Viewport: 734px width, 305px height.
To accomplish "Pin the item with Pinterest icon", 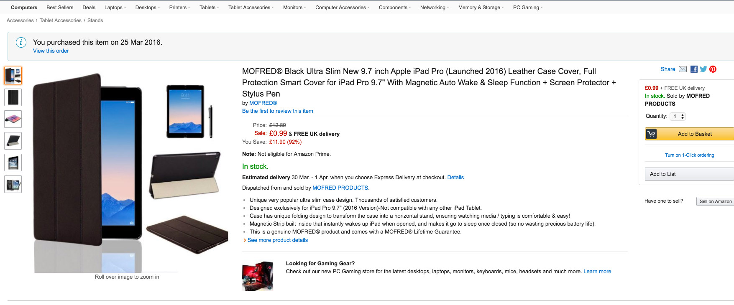I will [x=713, y=69].
